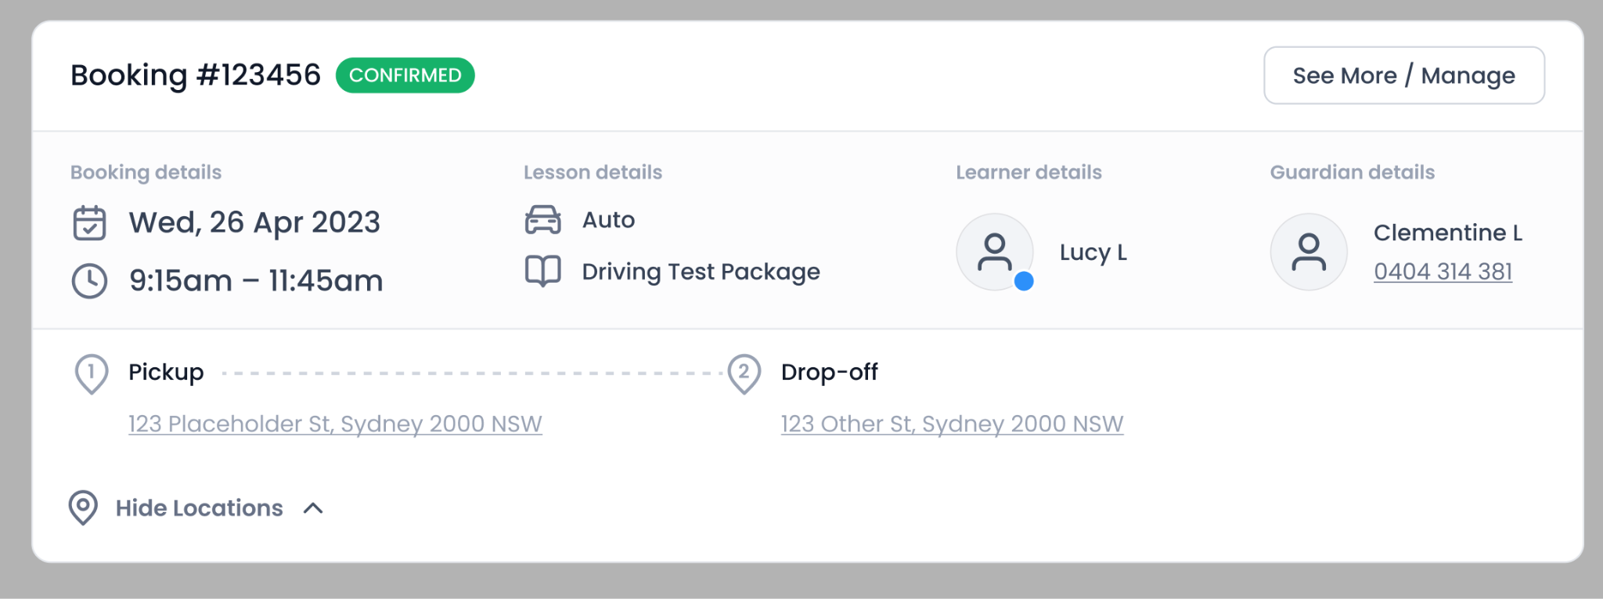Click the Booking #123456 title

click(196, 75)
